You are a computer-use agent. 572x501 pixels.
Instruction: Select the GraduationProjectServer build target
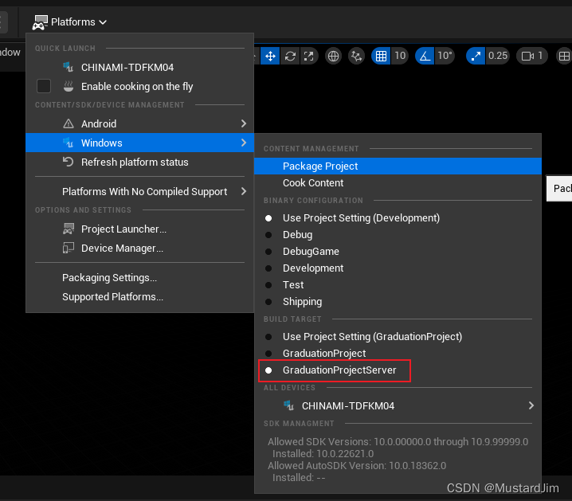(398, 370)
